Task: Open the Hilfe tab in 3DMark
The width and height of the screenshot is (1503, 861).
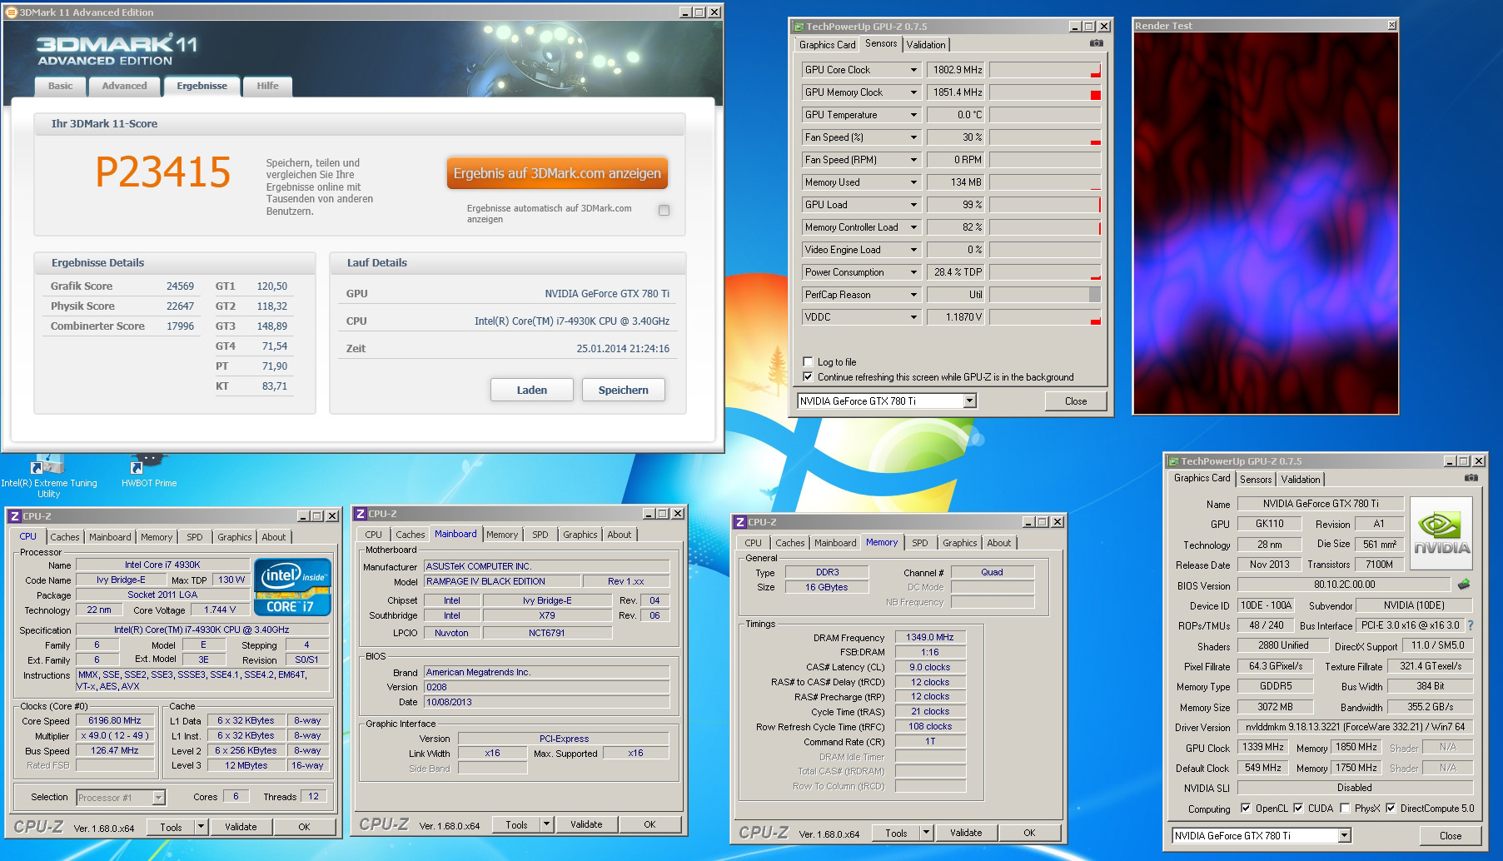Action: (267, 86)
